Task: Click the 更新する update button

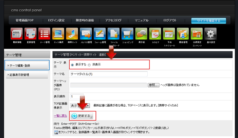Action: [x=82, y=116]
